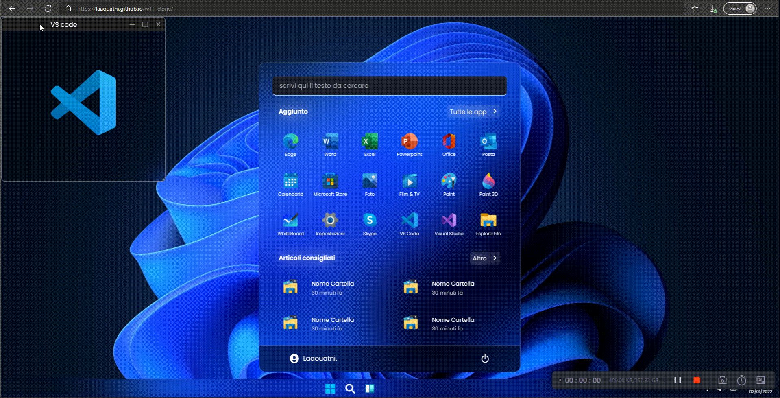780x398 pixels.
Task: Open the first Nome Cartella folder
Action: click(x=319, y=288)
